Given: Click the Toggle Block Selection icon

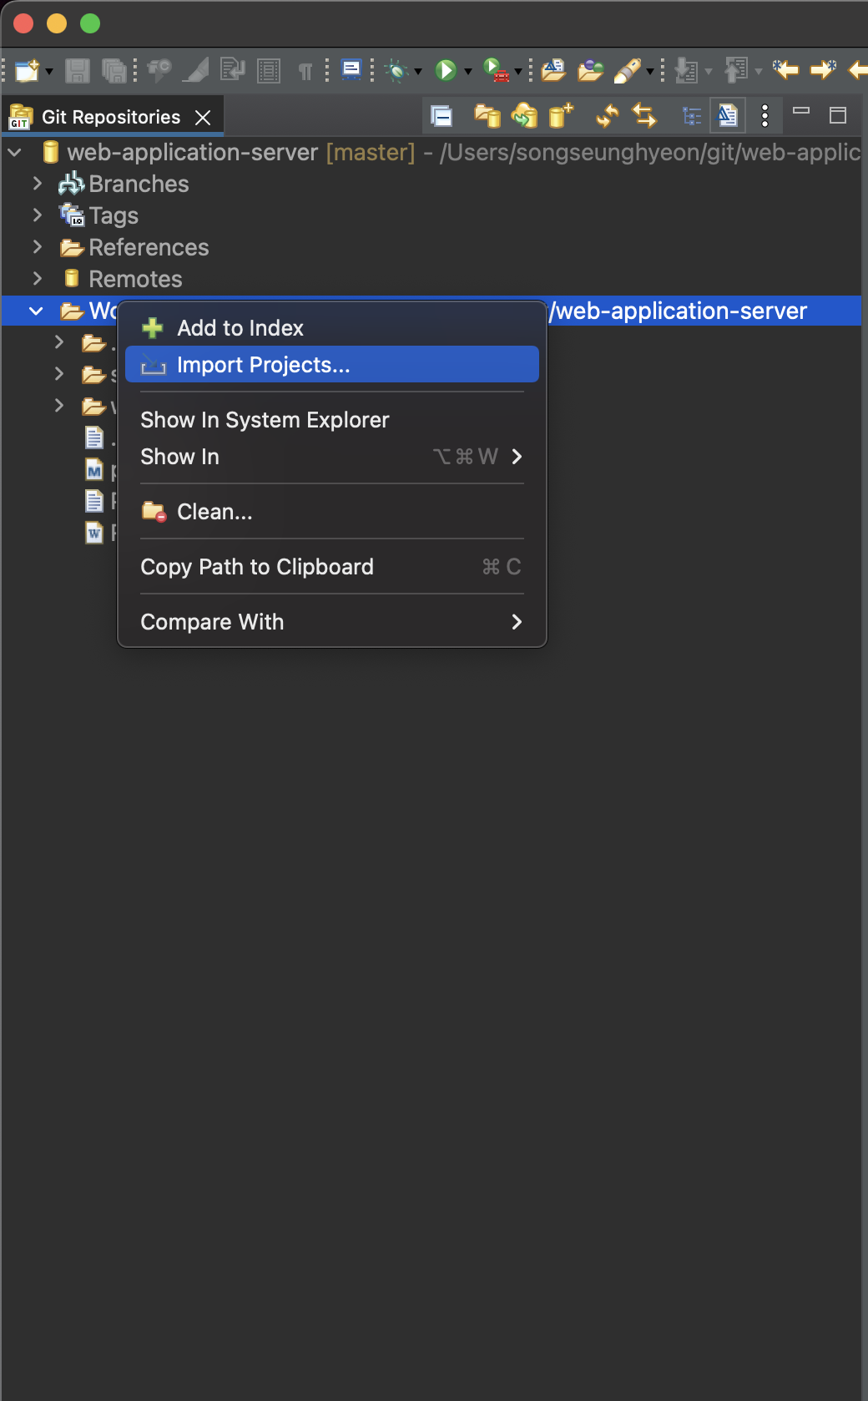Looking at the screenshot, I should coord(269,70).
